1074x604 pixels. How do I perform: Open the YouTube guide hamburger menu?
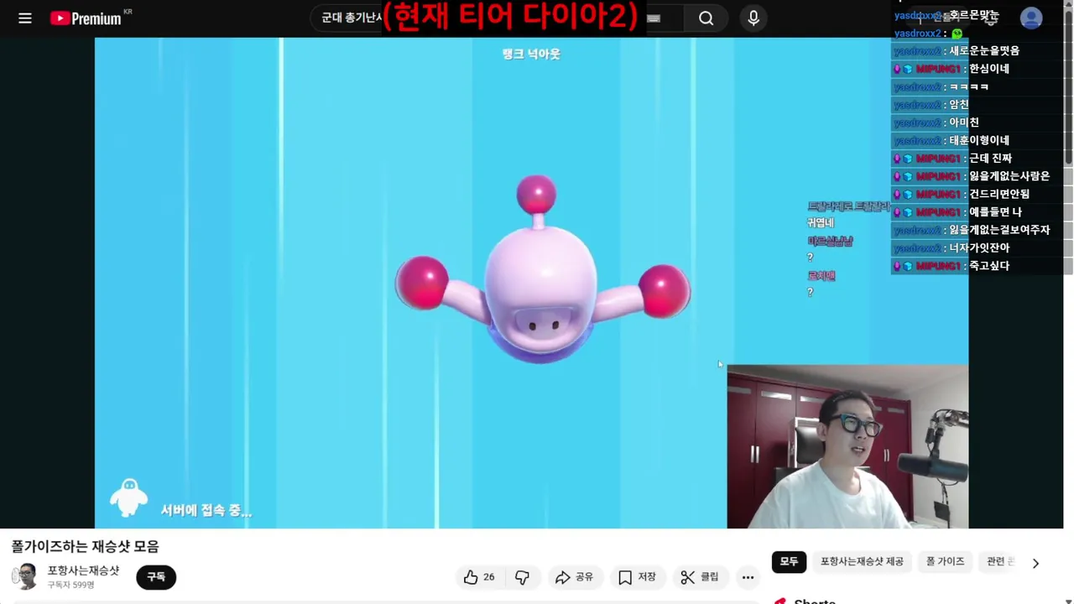pyautogui.click(x=25, y=18)
